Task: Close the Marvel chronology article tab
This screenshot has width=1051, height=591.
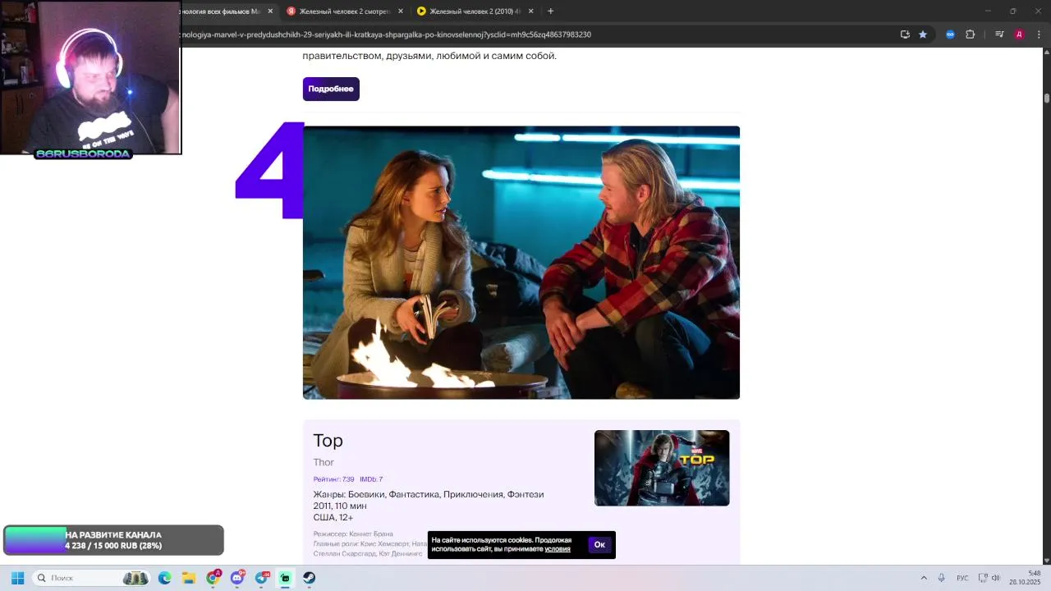Action: pyautogui.click(x=270, y=11)
